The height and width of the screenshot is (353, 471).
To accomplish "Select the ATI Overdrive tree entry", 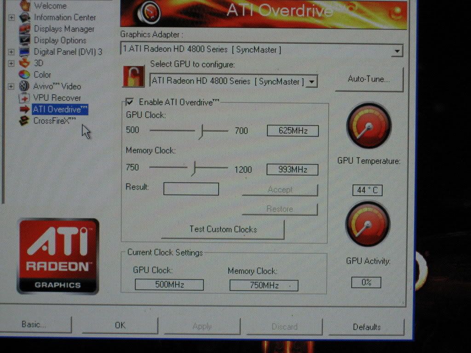I will [x=60, y=109].
